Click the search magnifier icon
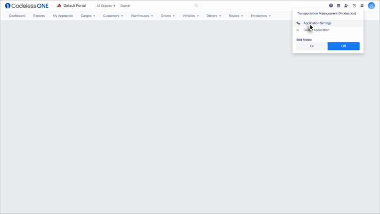 tap(196, 6)
